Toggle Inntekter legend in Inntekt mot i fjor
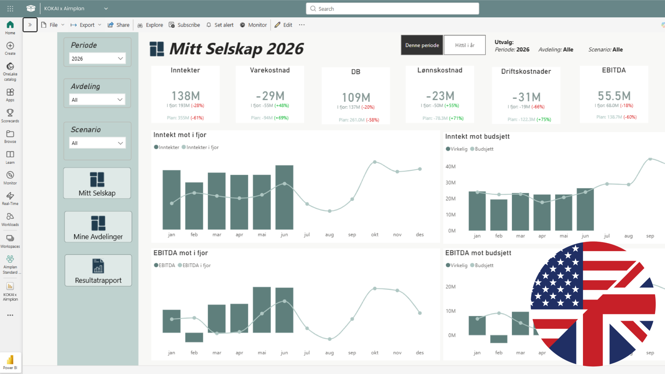 pos(167,147)
